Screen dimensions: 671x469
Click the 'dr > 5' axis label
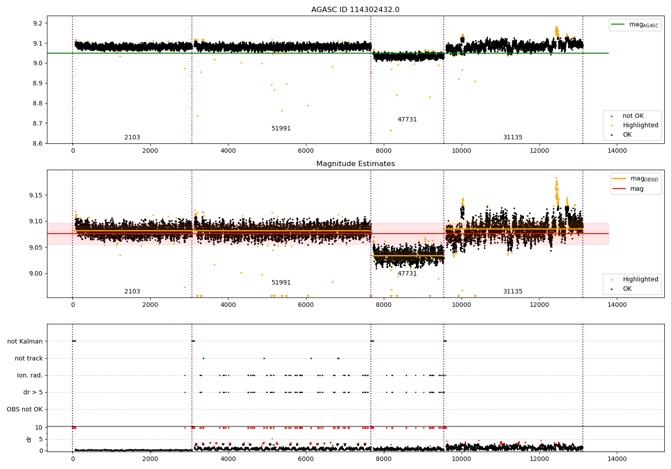(x=33, y=393)
